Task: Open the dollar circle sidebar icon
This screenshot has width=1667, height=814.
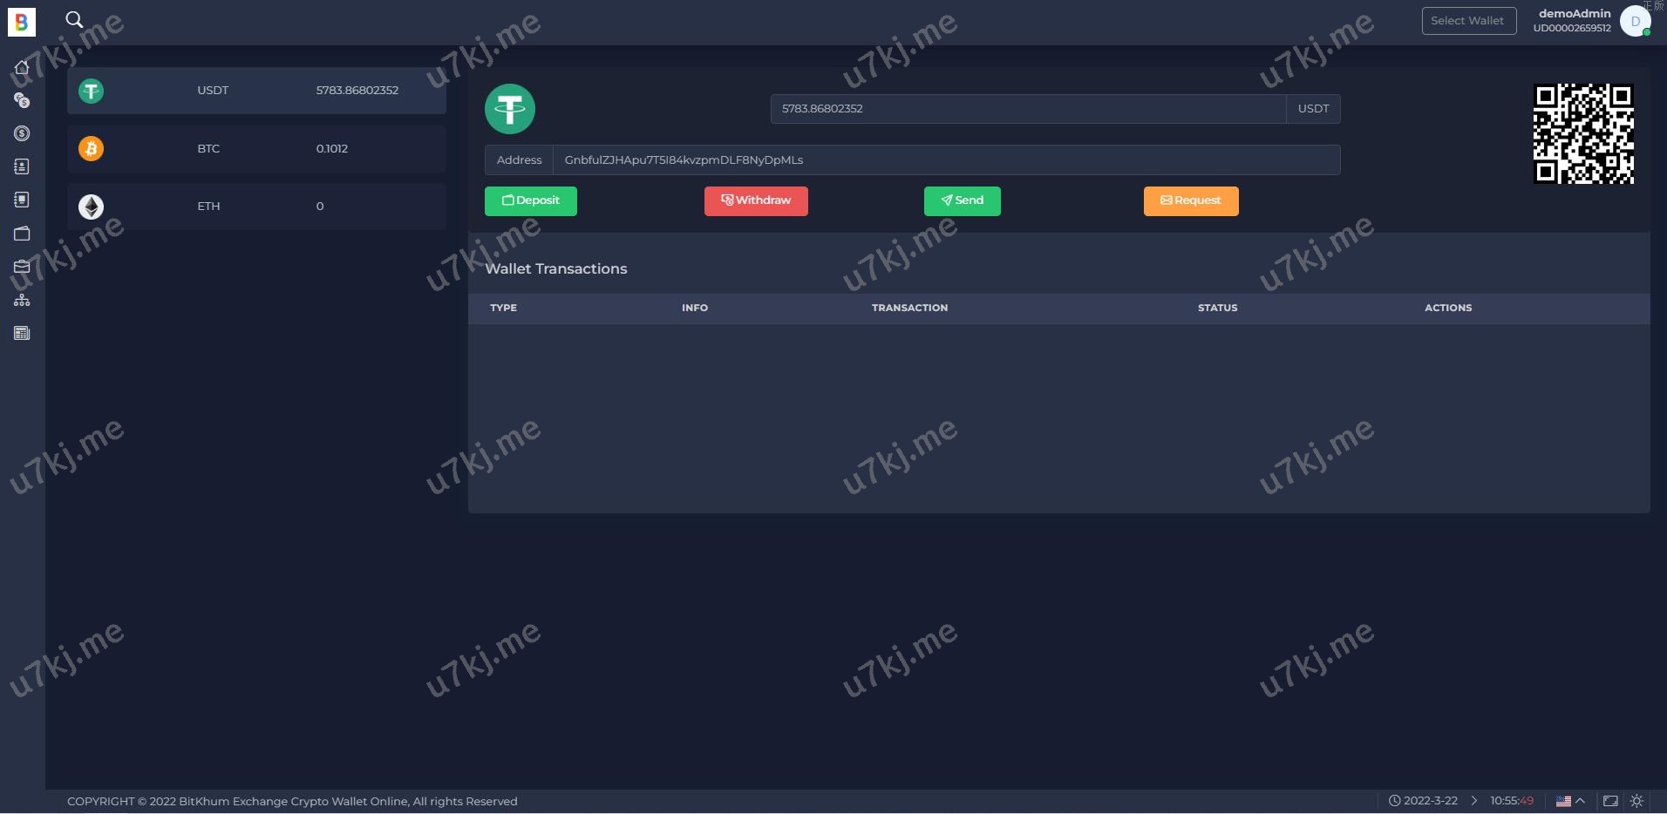Action: (22, 133)
